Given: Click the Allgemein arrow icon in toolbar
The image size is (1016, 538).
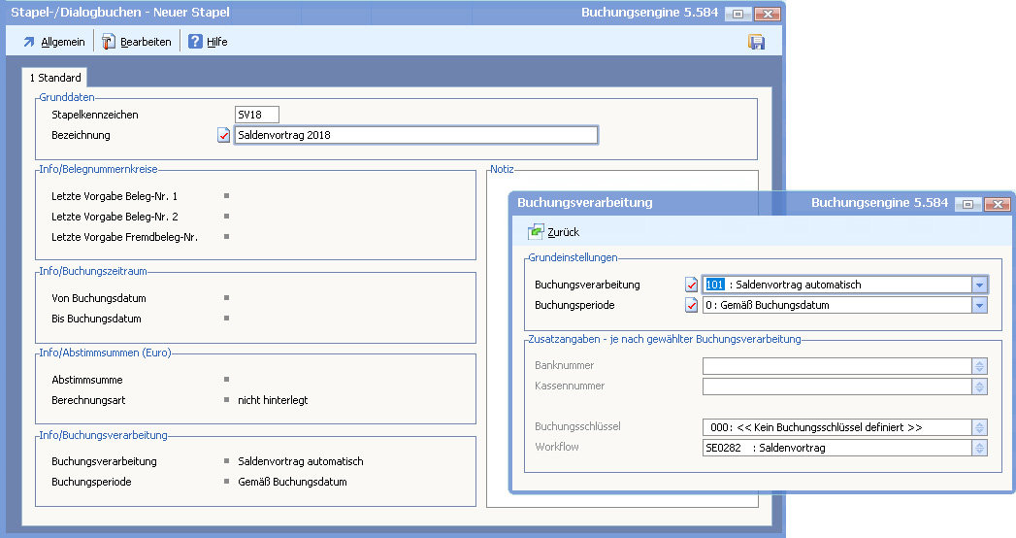Looking at the screenshot, I should point(29,42).
